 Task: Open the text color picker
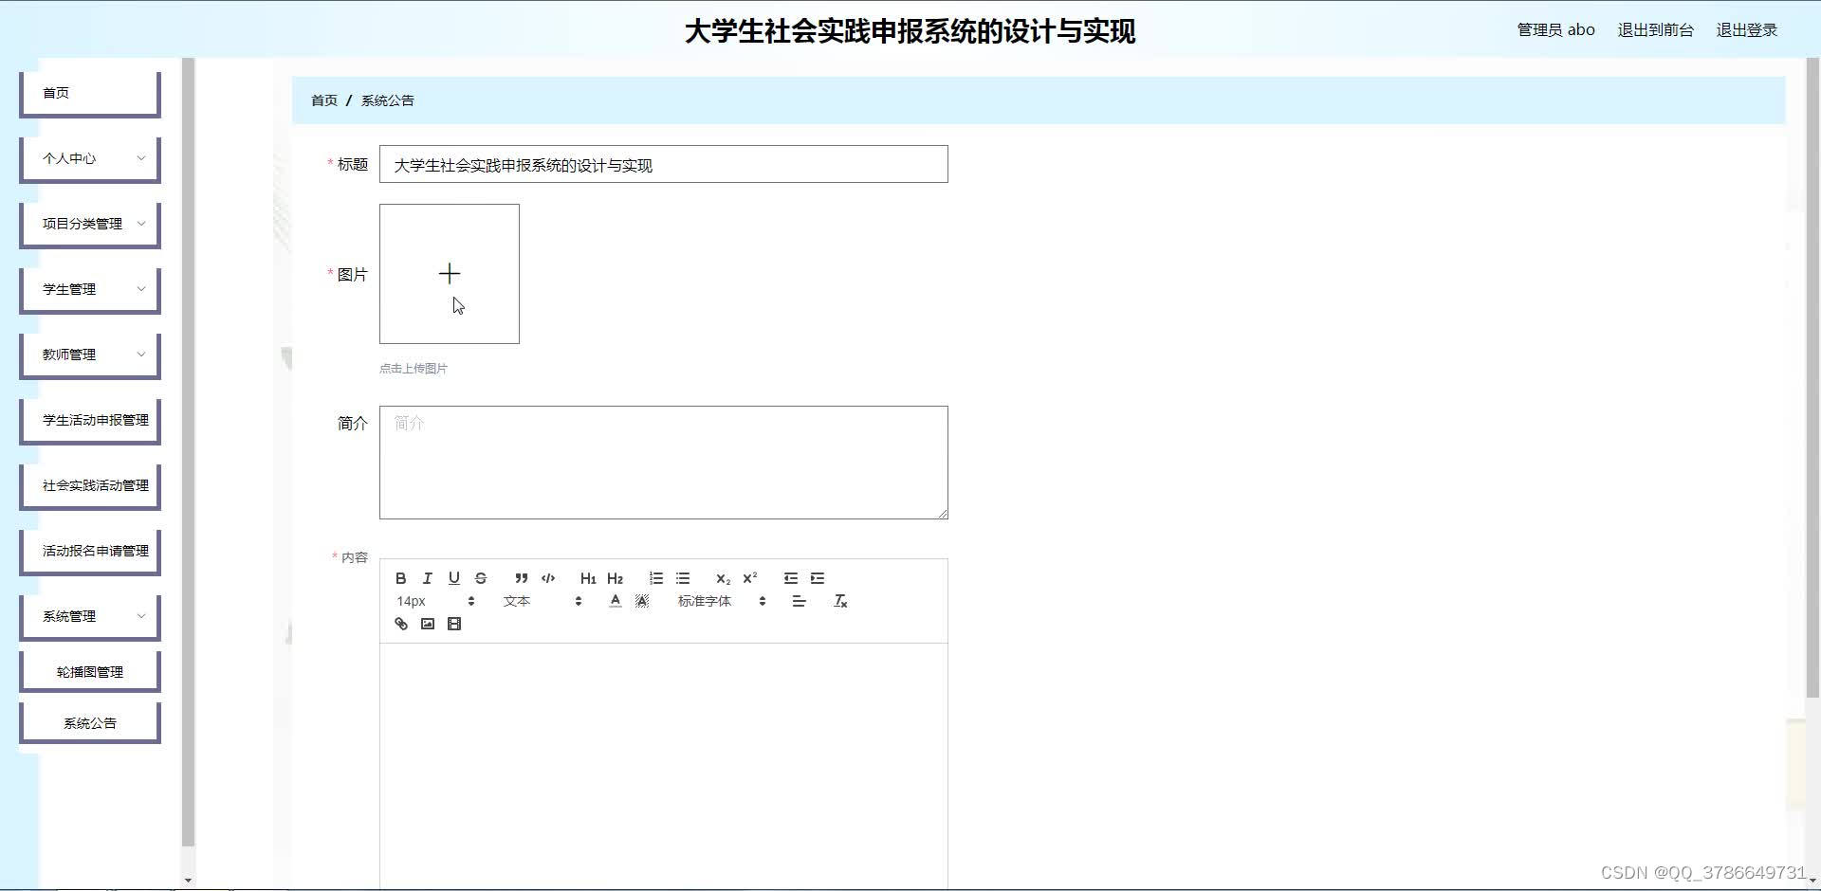616,601
